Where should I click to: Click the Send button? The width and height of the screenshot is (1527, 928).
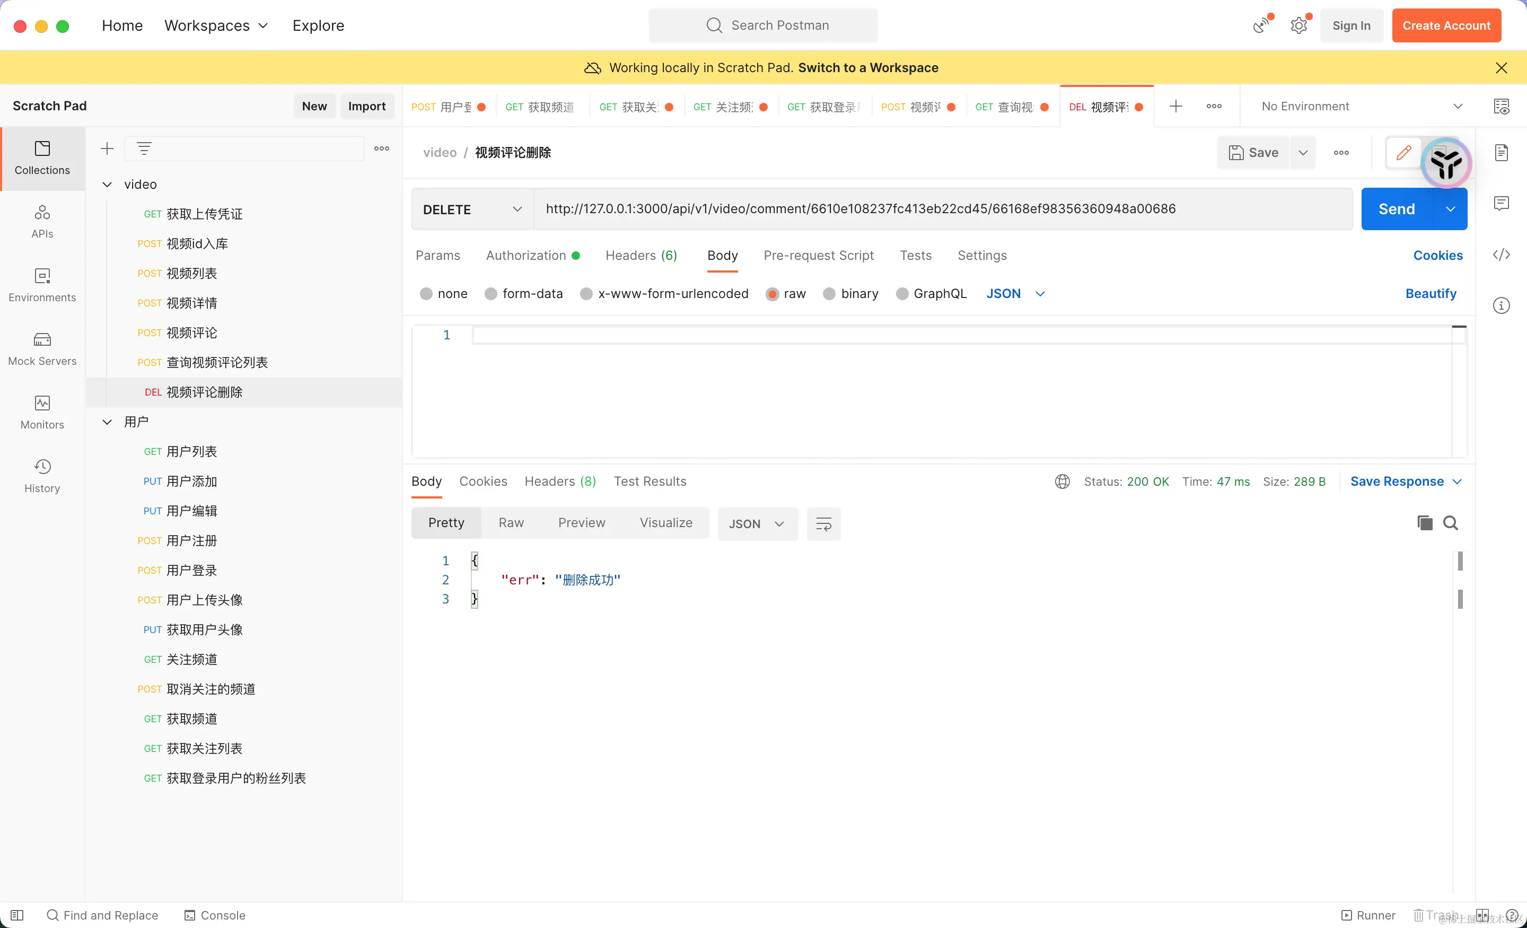tap(1396, 209)
